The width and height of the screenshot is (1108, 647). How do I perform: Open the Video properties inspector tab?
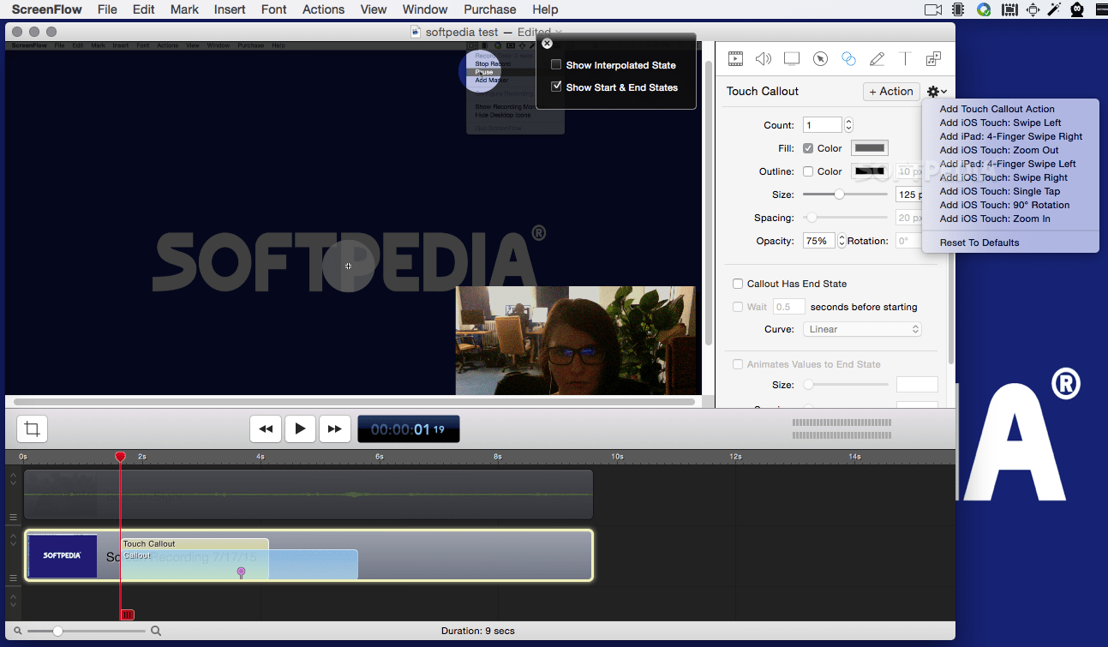[x=735, y=58]
